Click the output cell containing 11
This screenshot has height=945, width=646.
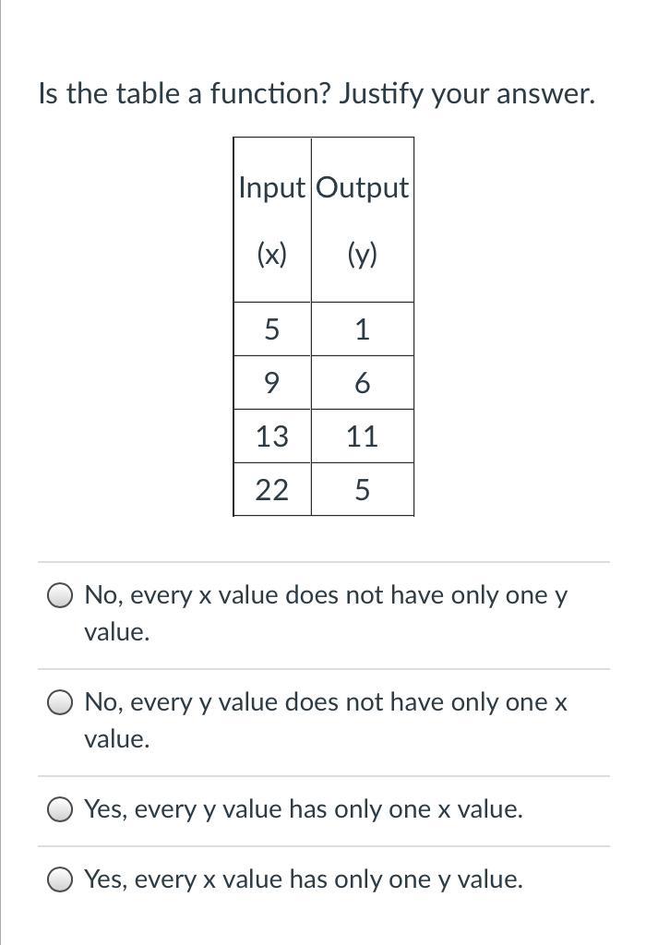pyautogui.click(x=362, y=437)
